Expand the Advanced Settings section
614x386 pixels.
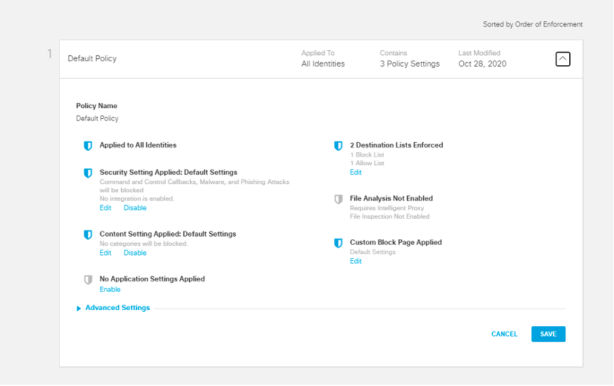point(117,308)
